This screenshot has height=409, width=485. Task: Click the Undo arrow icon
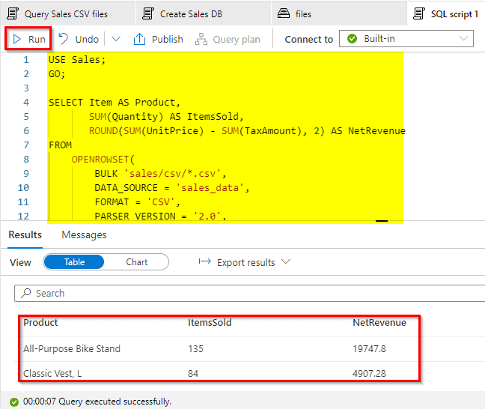click(64, 39)
